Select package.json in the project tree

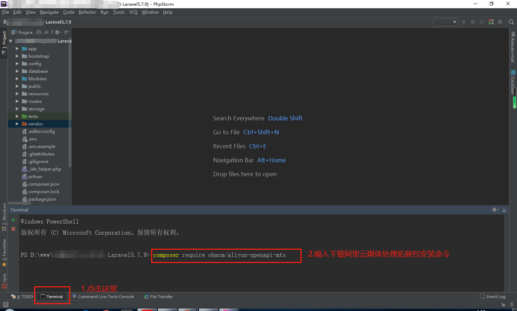(x=42, y=199)
